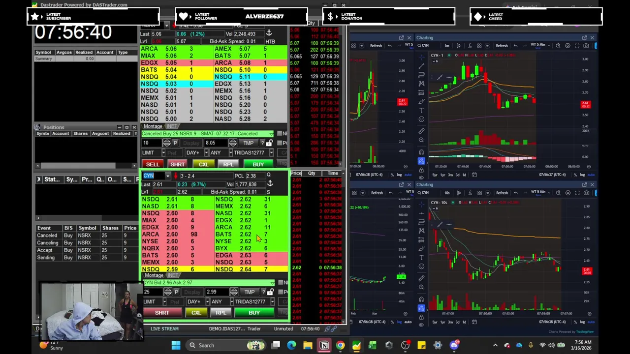
Task: Open chart settings gear in CYN 1-minute chart
Action: pos(567,46)
